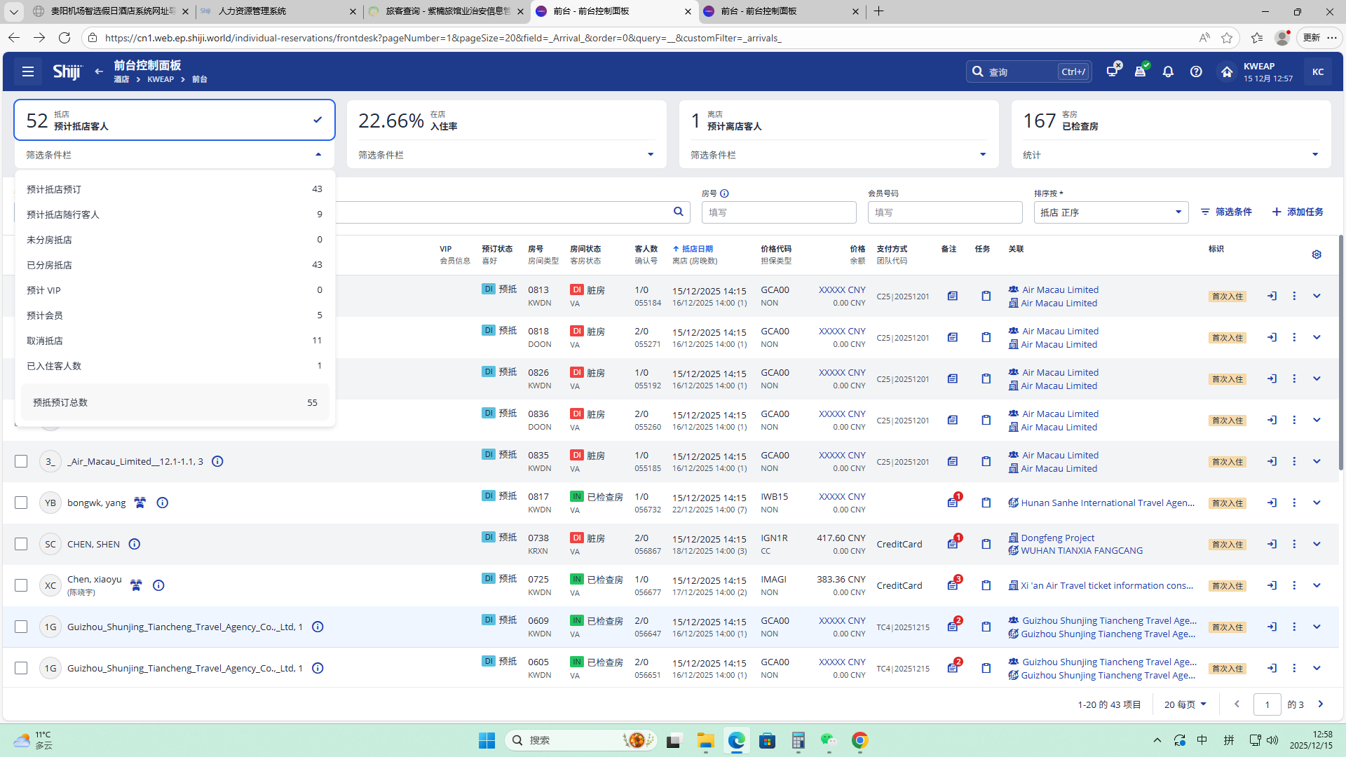Click clipboard task icon for room 0738

[986, 544]
